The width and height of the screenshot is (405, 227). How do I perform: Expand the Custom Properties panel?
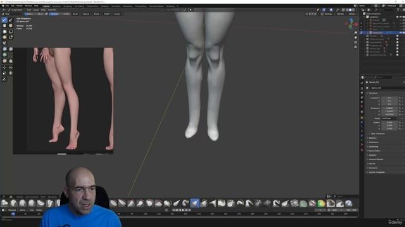[376, 172]
